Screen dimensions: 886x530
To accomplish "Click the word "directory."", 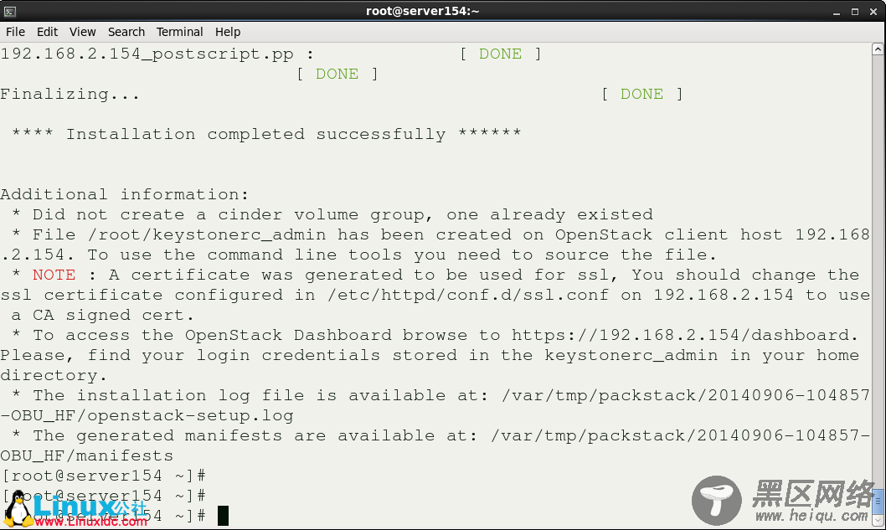I will [54, 376].
